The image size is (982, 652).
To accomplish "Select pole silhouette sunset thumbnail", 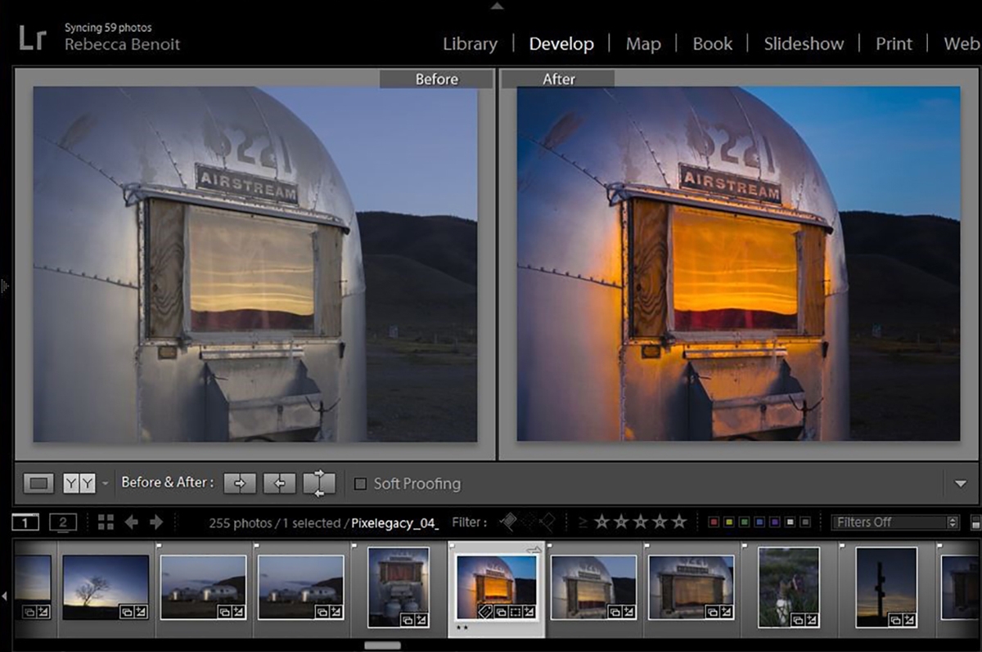I will 886,589.
